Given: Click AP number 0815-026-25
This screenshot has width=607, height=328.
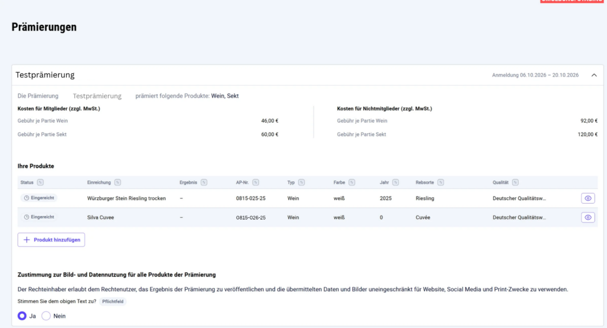Looking at the screenshot, I should (251, 217).
